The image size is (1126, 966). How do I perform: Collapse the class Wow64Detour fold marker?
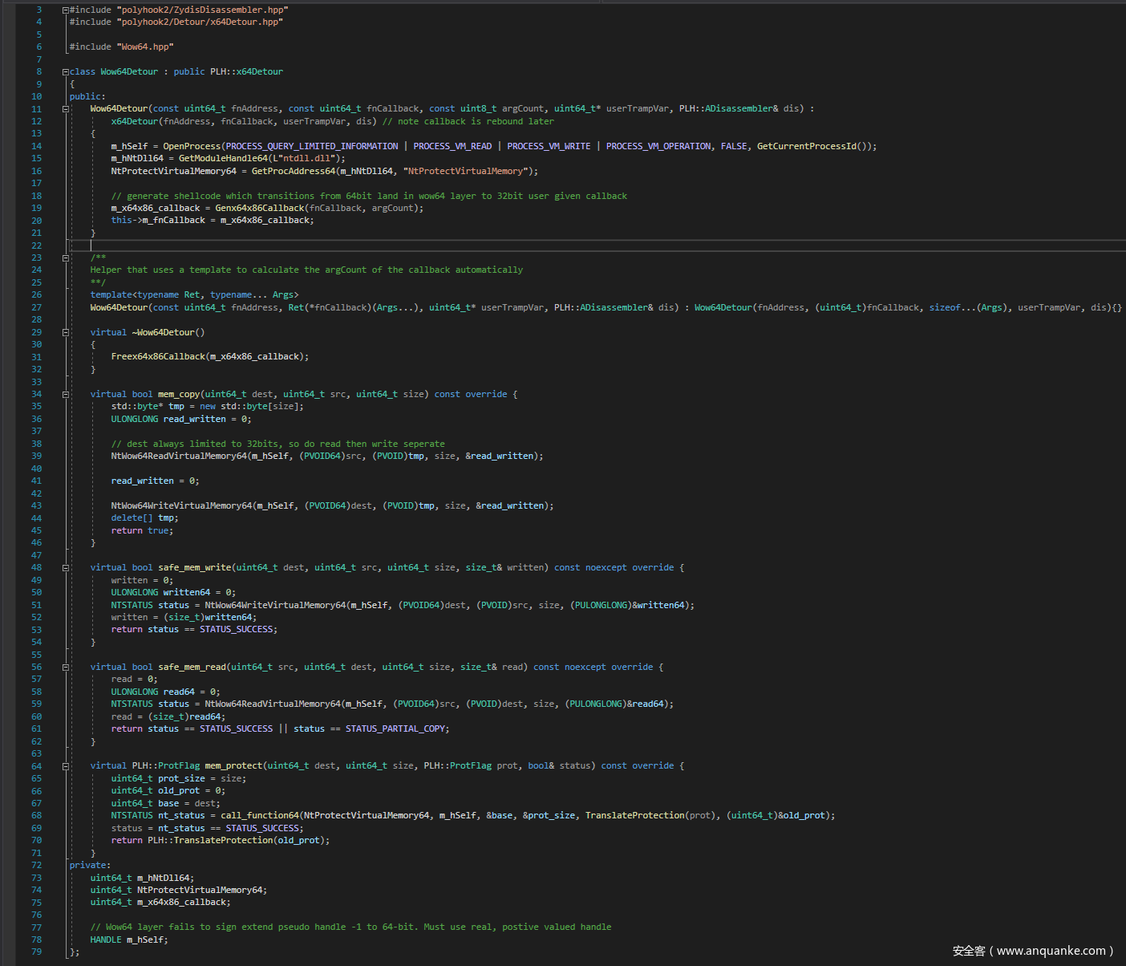point(66,72)
